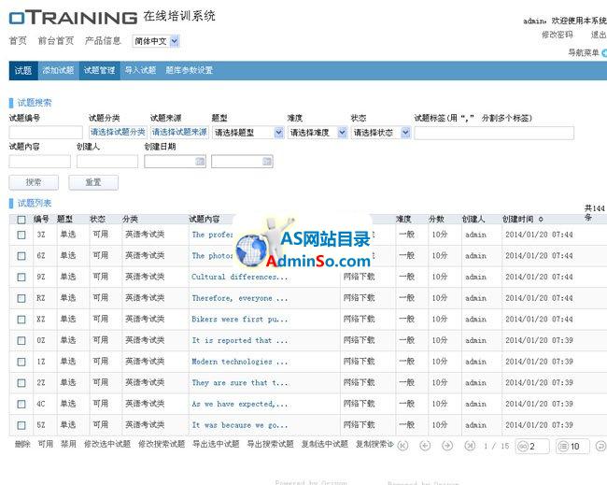
Task: Go to first page of results
Action: (403, 446)
